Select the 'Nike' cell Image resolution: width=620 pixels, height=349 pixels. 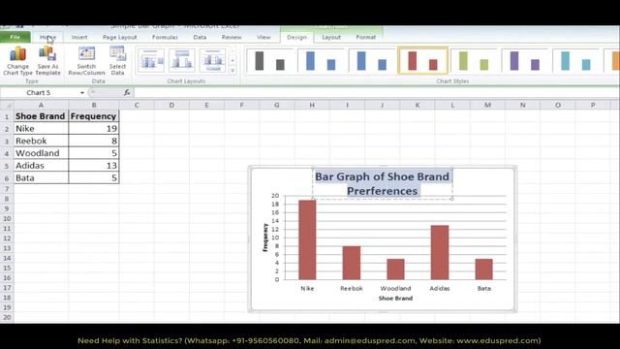tap(41, 129)
